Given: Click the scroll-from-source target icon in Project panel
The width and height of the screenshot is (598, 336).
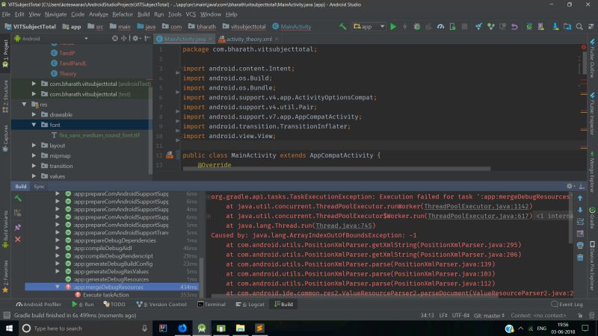Looking at the screenshot, I should [115, 39].
